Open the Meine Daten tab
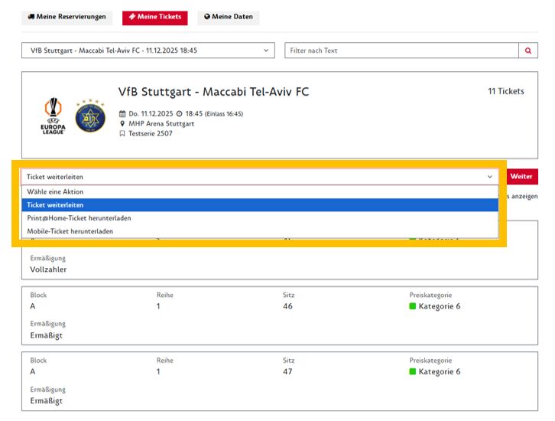Screen dimensions: 555x421 coord(229,17)
